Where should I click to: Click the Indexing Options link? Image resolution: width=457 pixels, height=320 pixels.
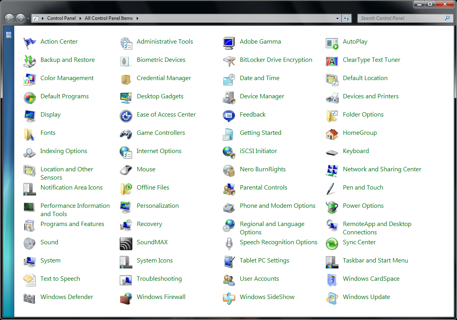click(63, 151)
